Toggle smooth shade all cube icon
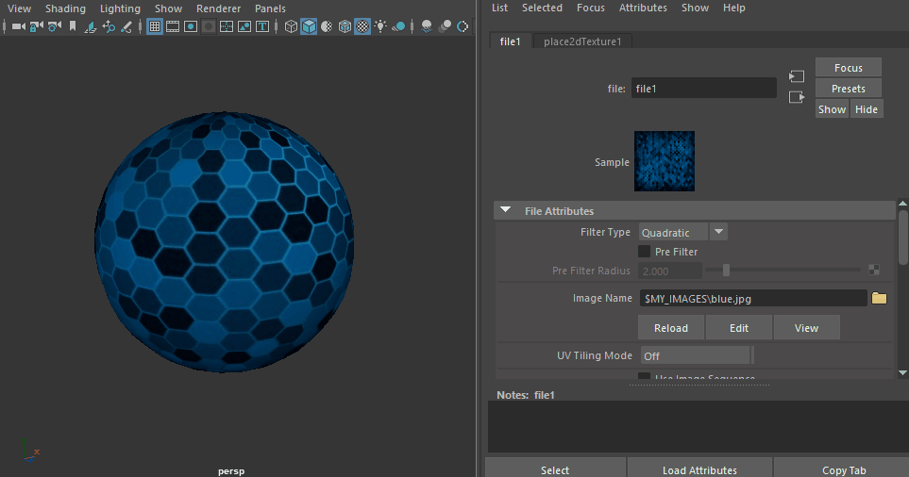 309,26
